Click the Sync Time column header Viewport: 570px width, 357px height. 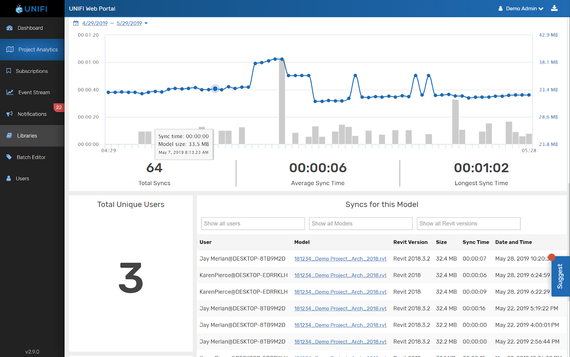[x=476, y=242]
